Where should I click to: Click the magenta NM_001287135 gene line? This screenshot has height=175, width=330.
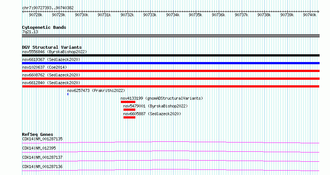tap(171, 143)
